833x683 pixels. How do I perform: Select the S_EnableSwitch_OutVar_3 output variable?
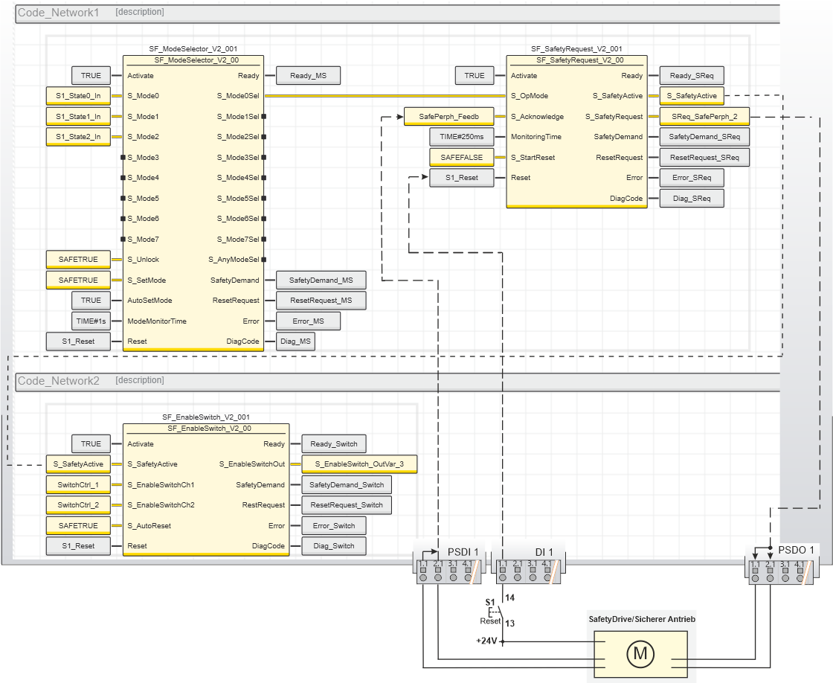pyautogui.click(x=359, y=464)
